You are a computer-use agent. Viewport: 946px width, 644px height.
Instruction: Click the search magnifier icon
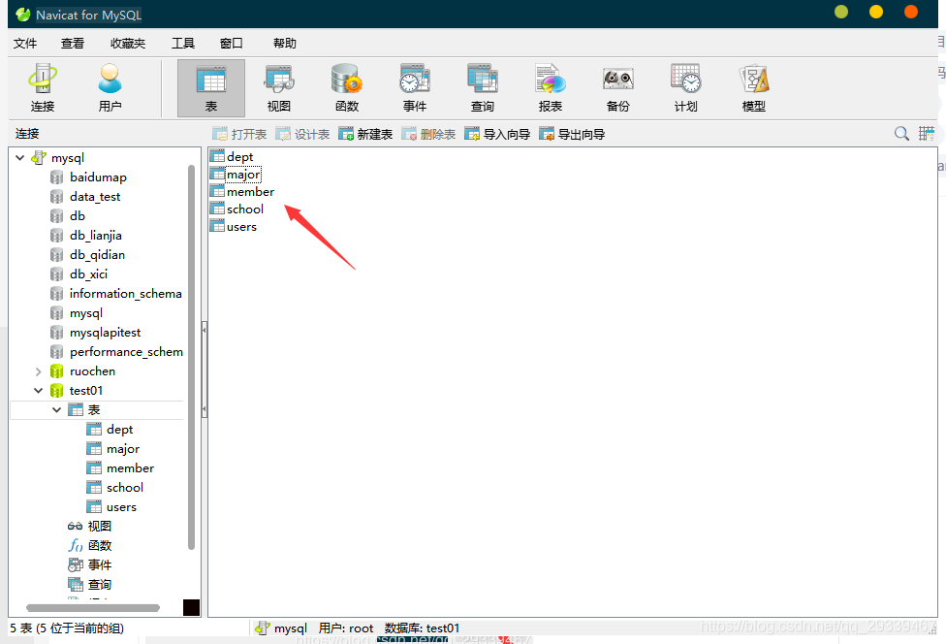coord(901,134)
